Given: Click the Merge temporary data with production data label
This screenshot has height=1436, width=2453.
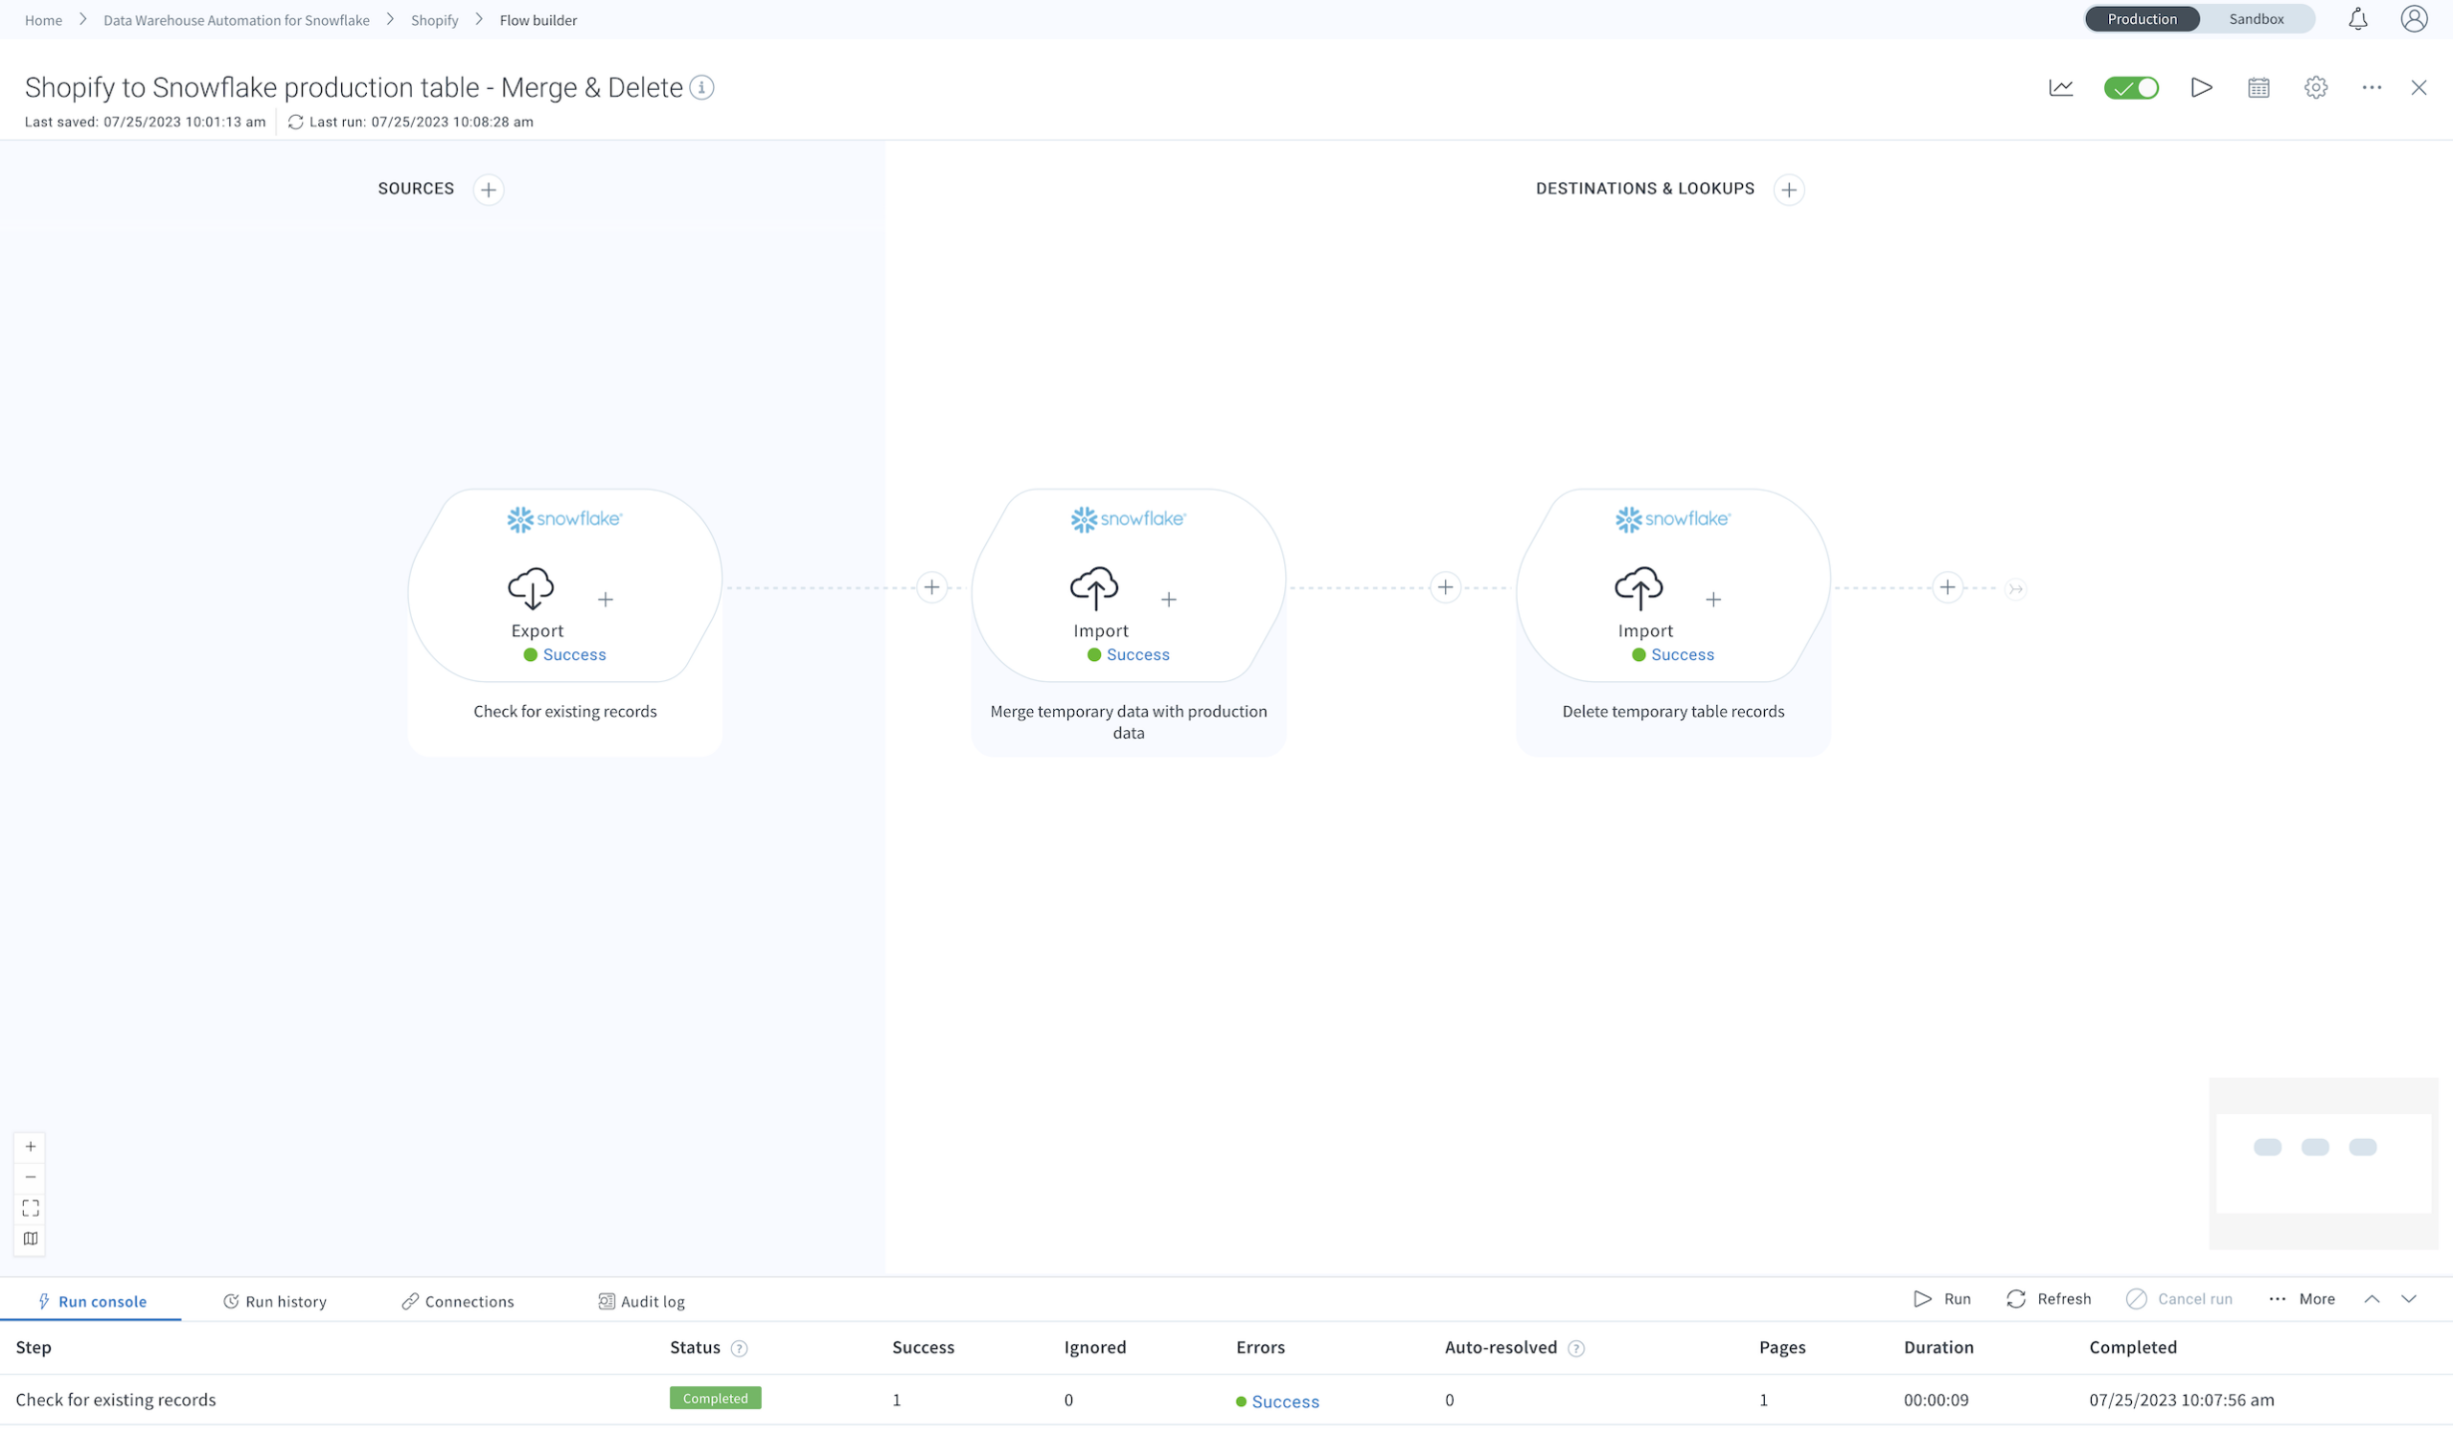Looking at the screenshot, I should (x=1128, y=723).
